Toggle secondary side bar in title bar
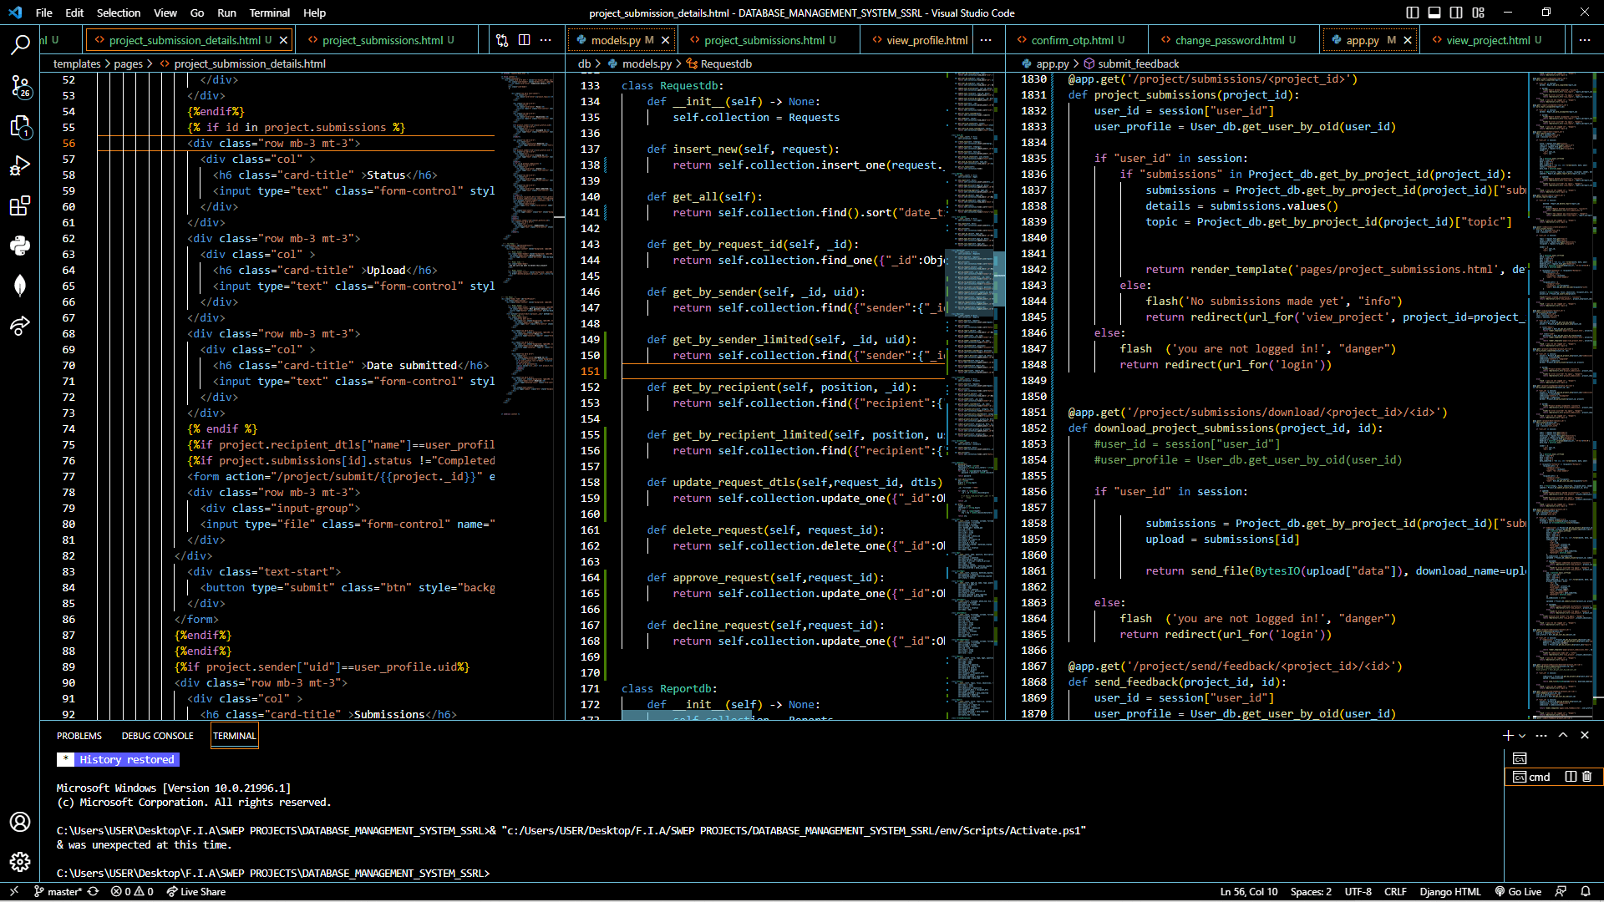Screen dimensions: 1604x902 [x=1456, y=13]
